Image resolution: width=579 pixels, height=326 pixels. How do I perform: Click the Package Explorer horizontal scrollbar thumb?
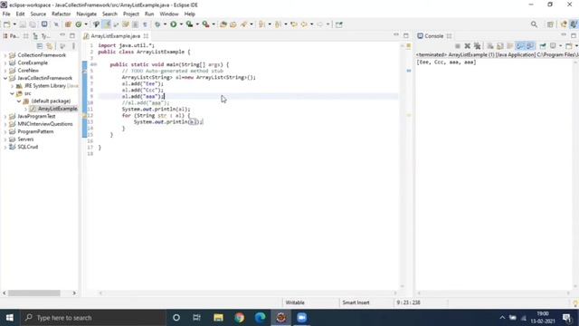click(34, 293)
